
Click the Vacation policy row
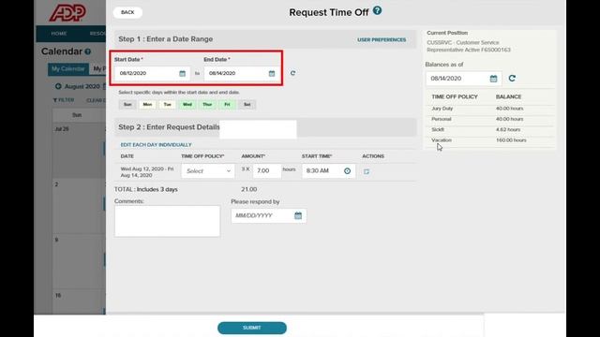coord(489,140)
